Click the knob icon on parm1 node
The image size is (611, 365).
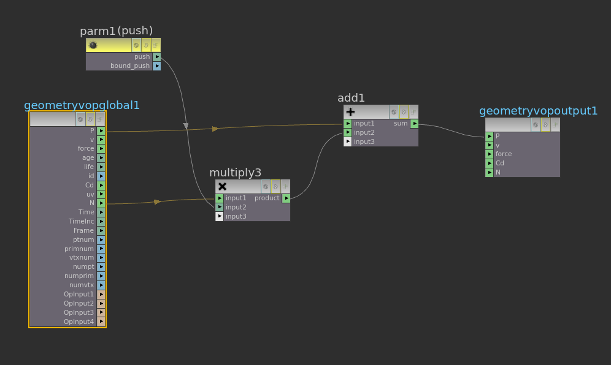click(x=93, y=45)
